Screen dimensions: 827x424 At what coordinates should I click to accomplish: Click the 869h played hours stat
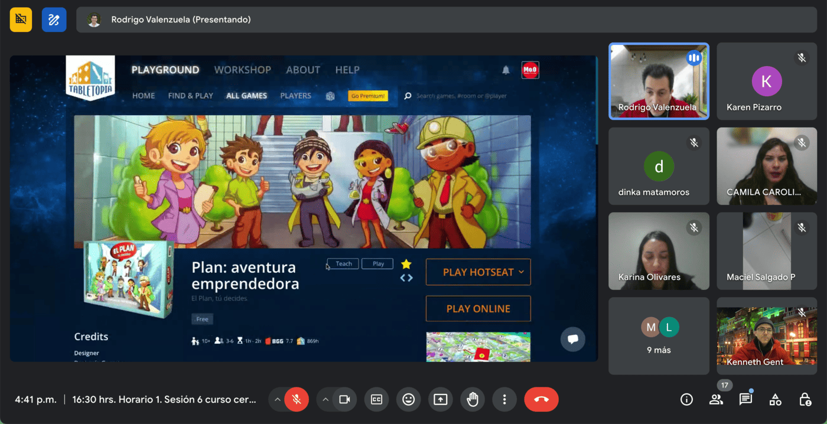point(308,341)
